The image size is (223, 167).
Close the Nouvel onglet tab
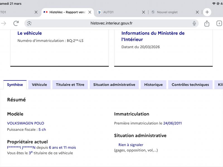click(x=197, y=12)
